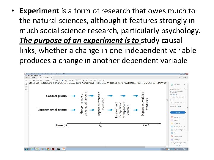
Task: Click the Create PDF icon in right panel
Action: [172, 117]
